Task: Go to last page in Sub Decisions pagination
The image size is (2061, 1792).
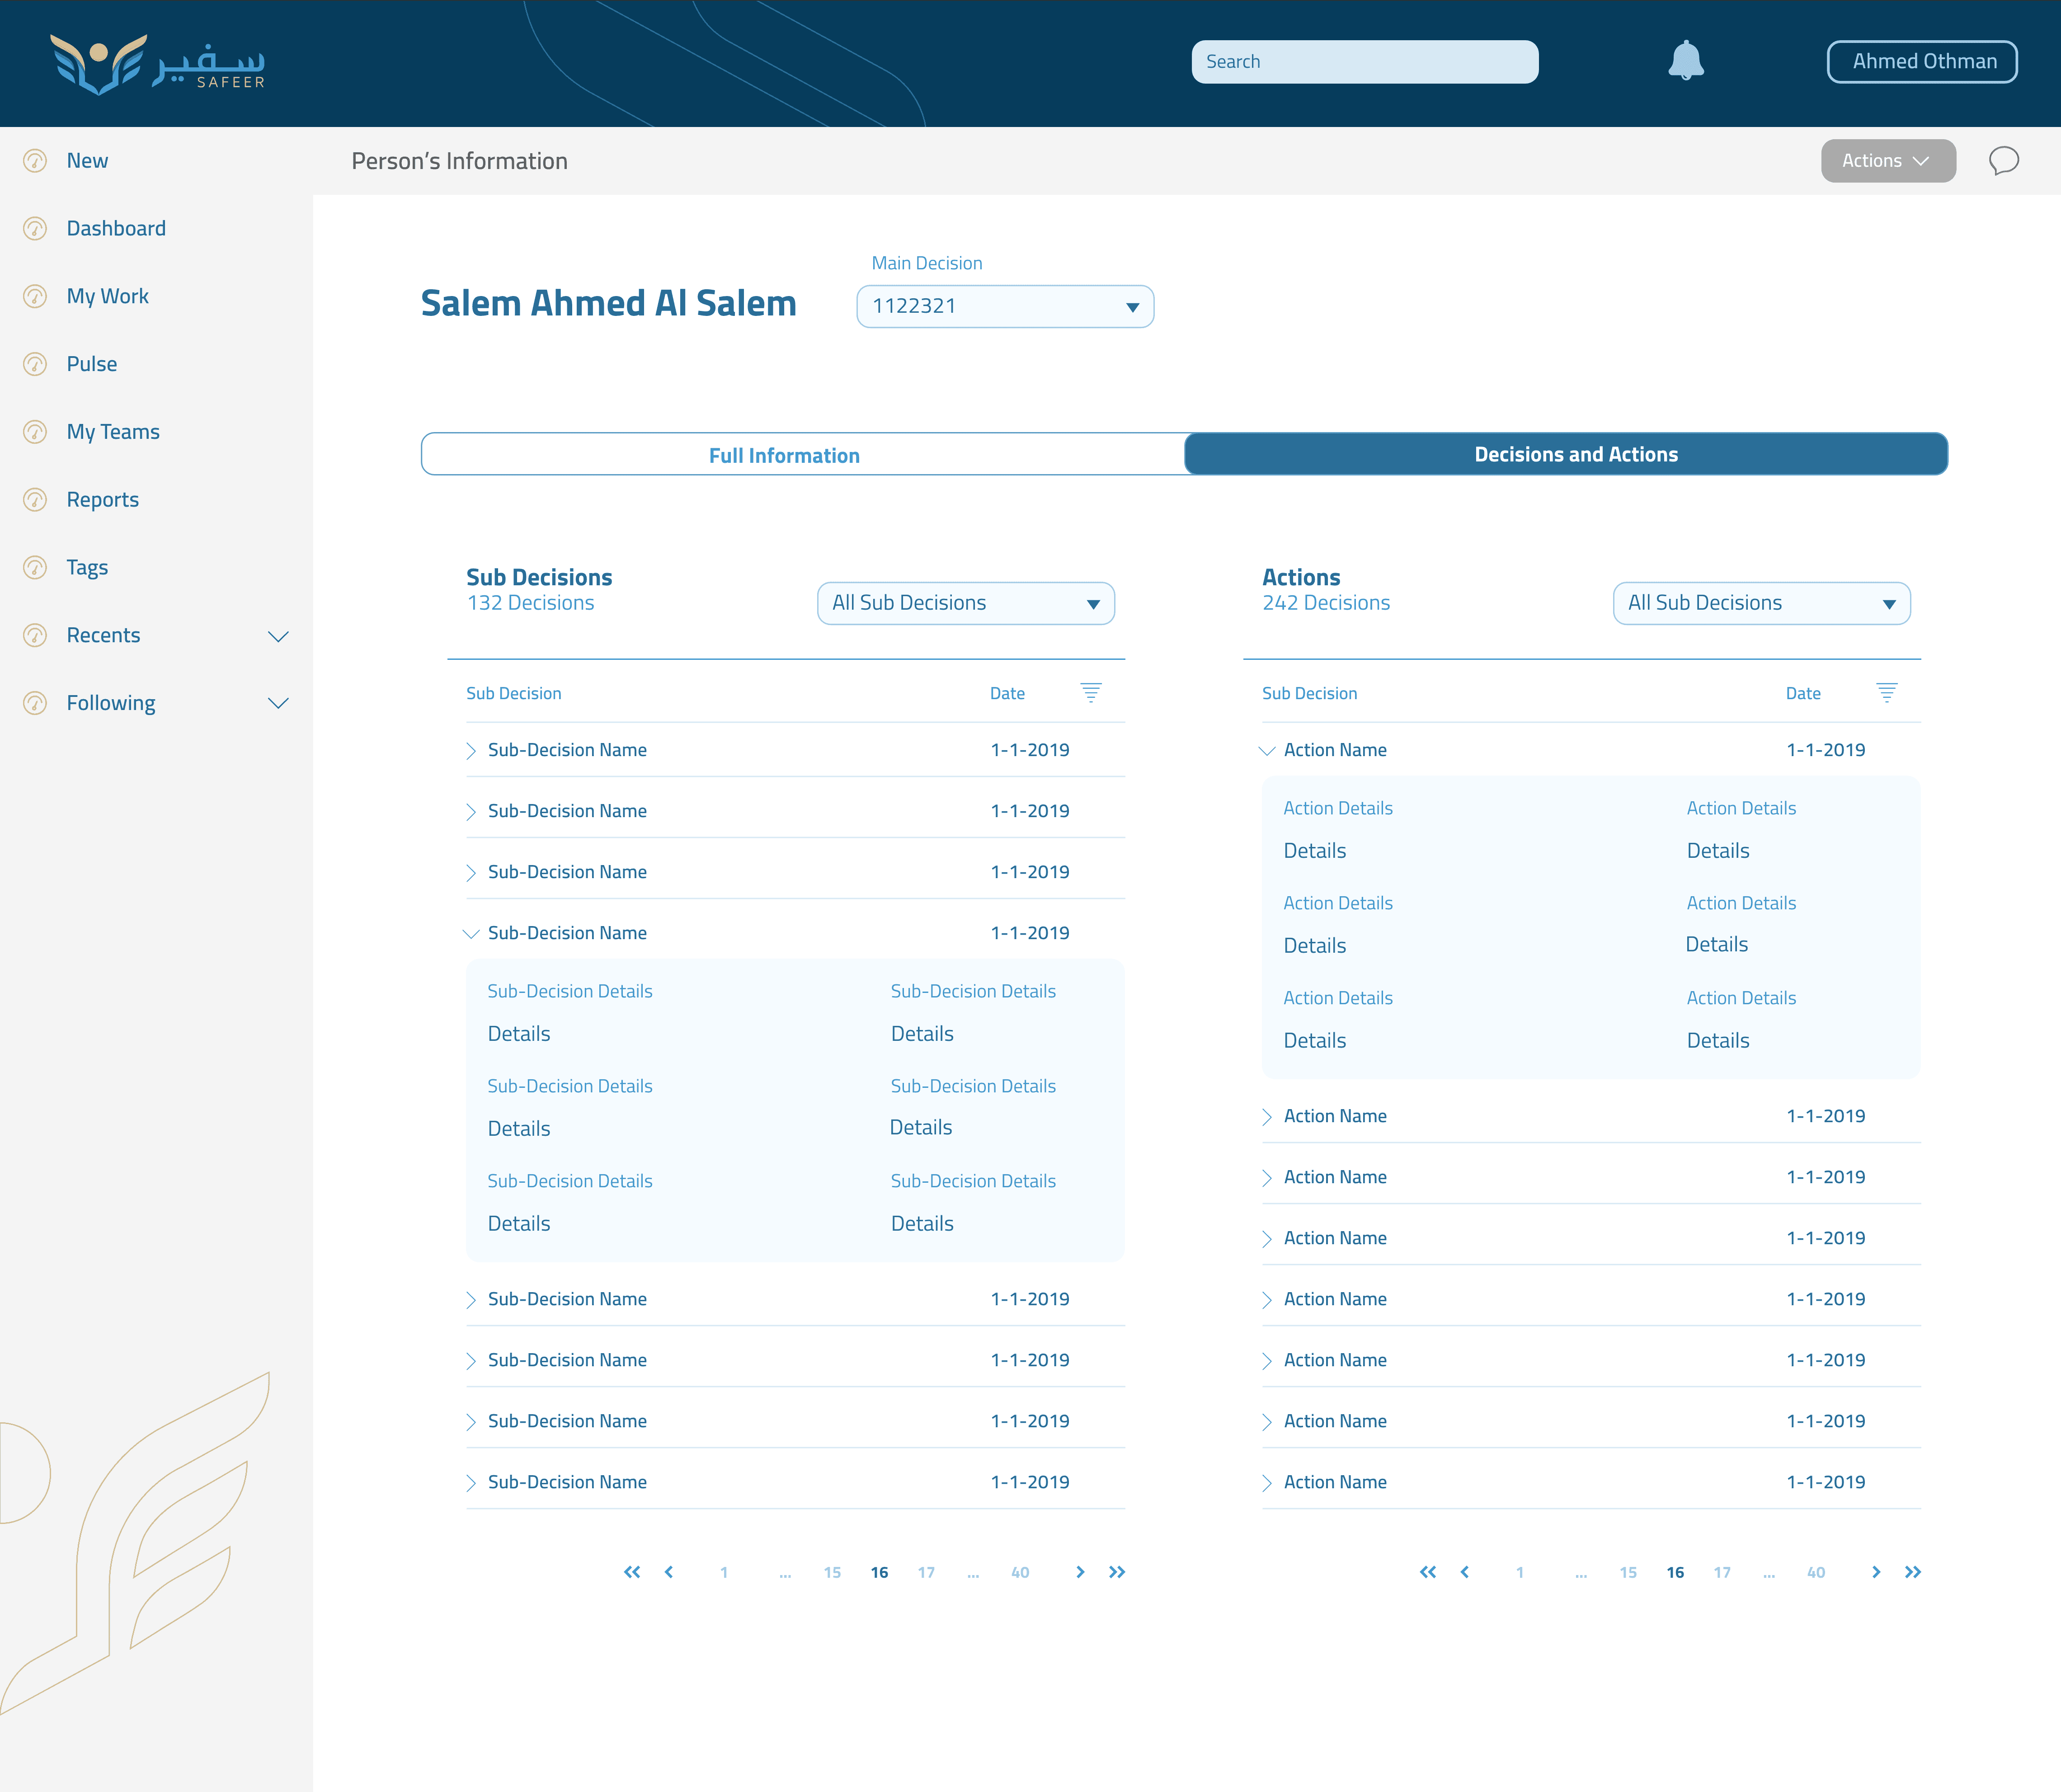Action: pyautogui.click(x=1117, y=1572)
